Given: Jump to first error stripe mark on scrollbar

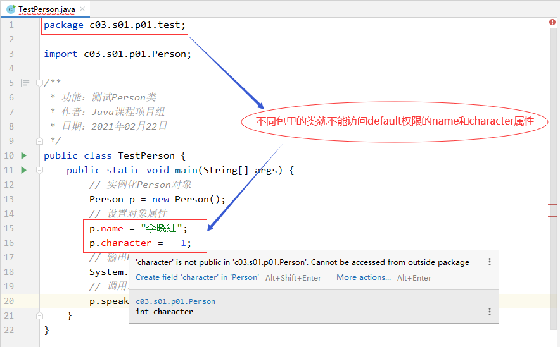Looking at the screenshot, I should click(552, 204).
